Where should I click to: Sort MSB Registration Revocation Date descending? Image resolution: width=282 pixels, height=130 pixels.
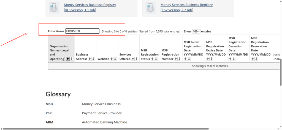pos(256,59)
